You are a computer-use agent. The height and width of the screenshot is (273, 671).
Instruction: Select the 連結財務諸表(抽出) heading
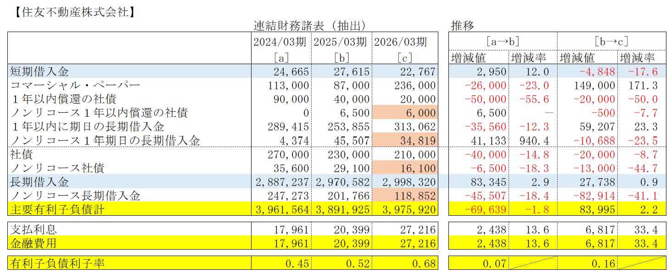310,26
